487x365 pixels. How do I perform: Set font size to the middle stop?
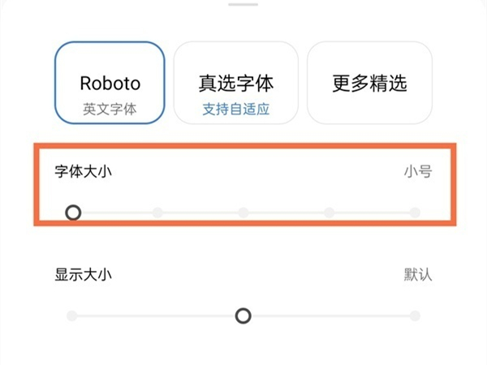point(243,213)
